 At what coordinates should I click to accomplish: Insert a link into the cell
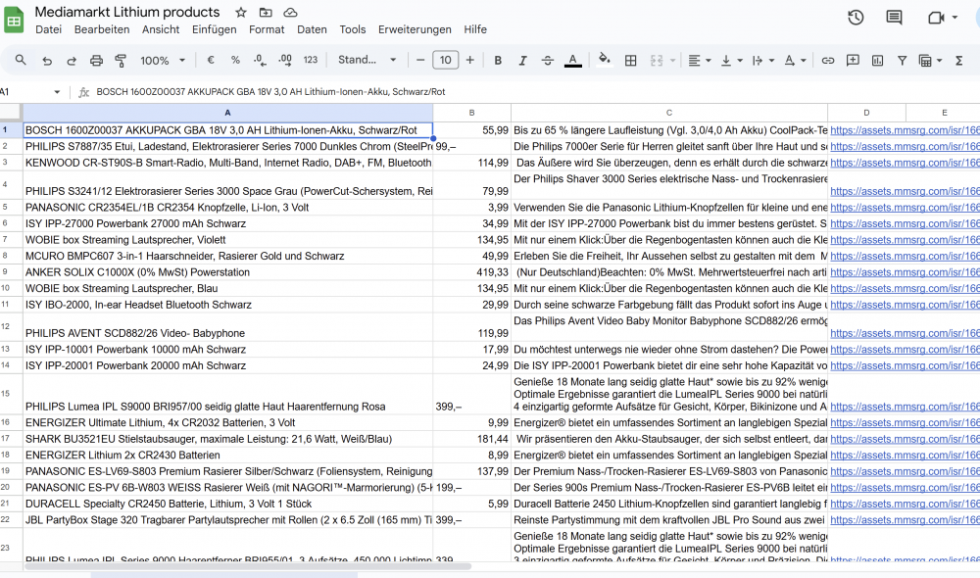click(827, 61)
